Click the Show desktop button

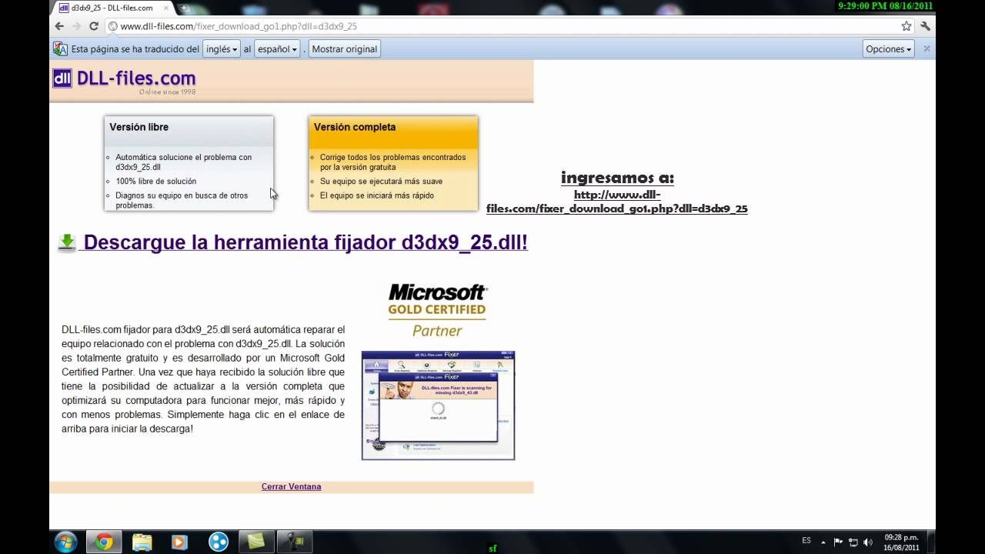[930, 542]
